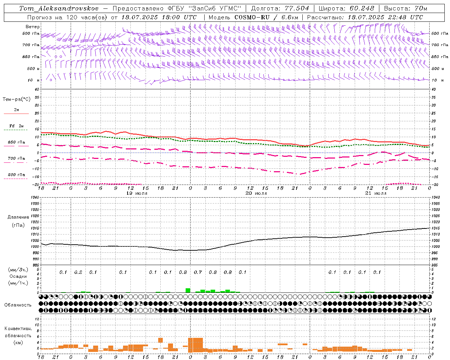Click the 0.7 precipitation value
The height and width of the screenshot is (360, 450).
[x=198, y=272]
